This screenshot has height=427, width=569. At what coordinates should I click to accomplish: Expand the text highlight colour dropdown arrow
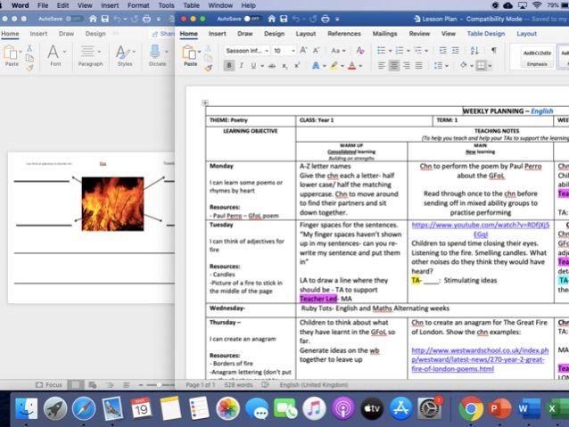[342, 66]
